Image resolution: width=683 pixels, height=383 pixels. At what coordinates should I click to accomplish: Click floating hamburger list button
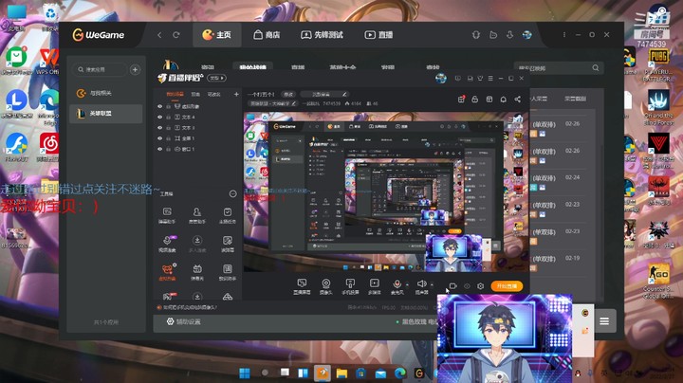(604, 321)
